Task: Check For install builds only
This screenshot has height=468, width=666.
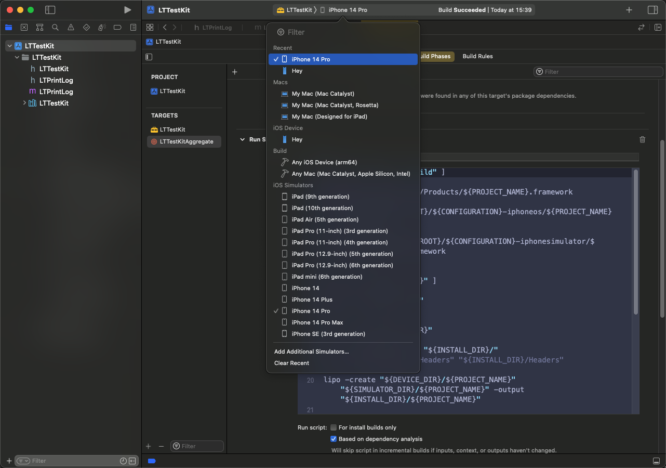Action: [334, 427]
